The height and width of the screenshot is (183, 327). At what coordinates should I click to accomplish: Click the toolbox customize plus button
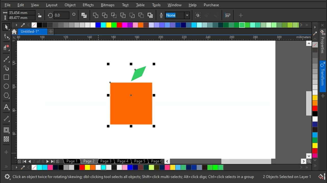tap(6, 152)
